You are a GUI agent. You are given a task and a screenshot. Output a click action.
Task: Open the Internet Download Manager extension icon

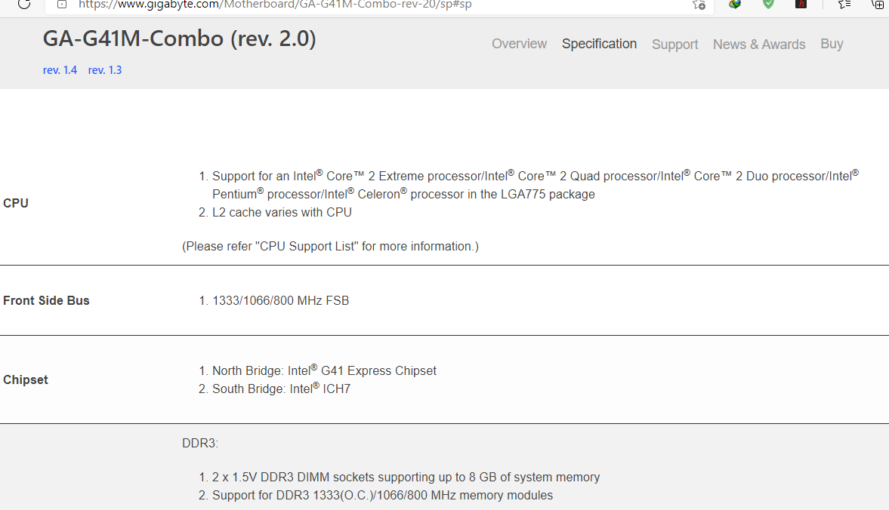[735, 4]
